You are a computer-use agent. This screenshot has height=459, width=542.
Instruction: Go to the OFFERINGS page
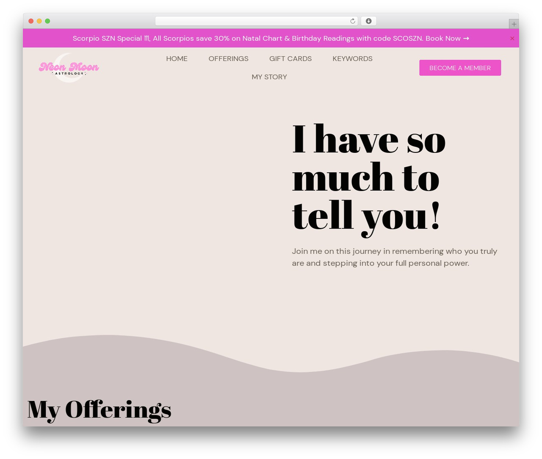pyautogui.click(x=228, y=59)
